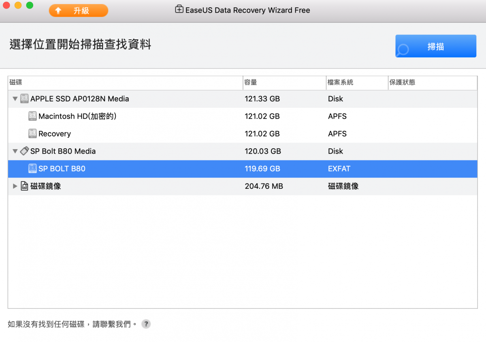Sort by the 容量 column header
This screenshot has width=486, height=342.
284,83
